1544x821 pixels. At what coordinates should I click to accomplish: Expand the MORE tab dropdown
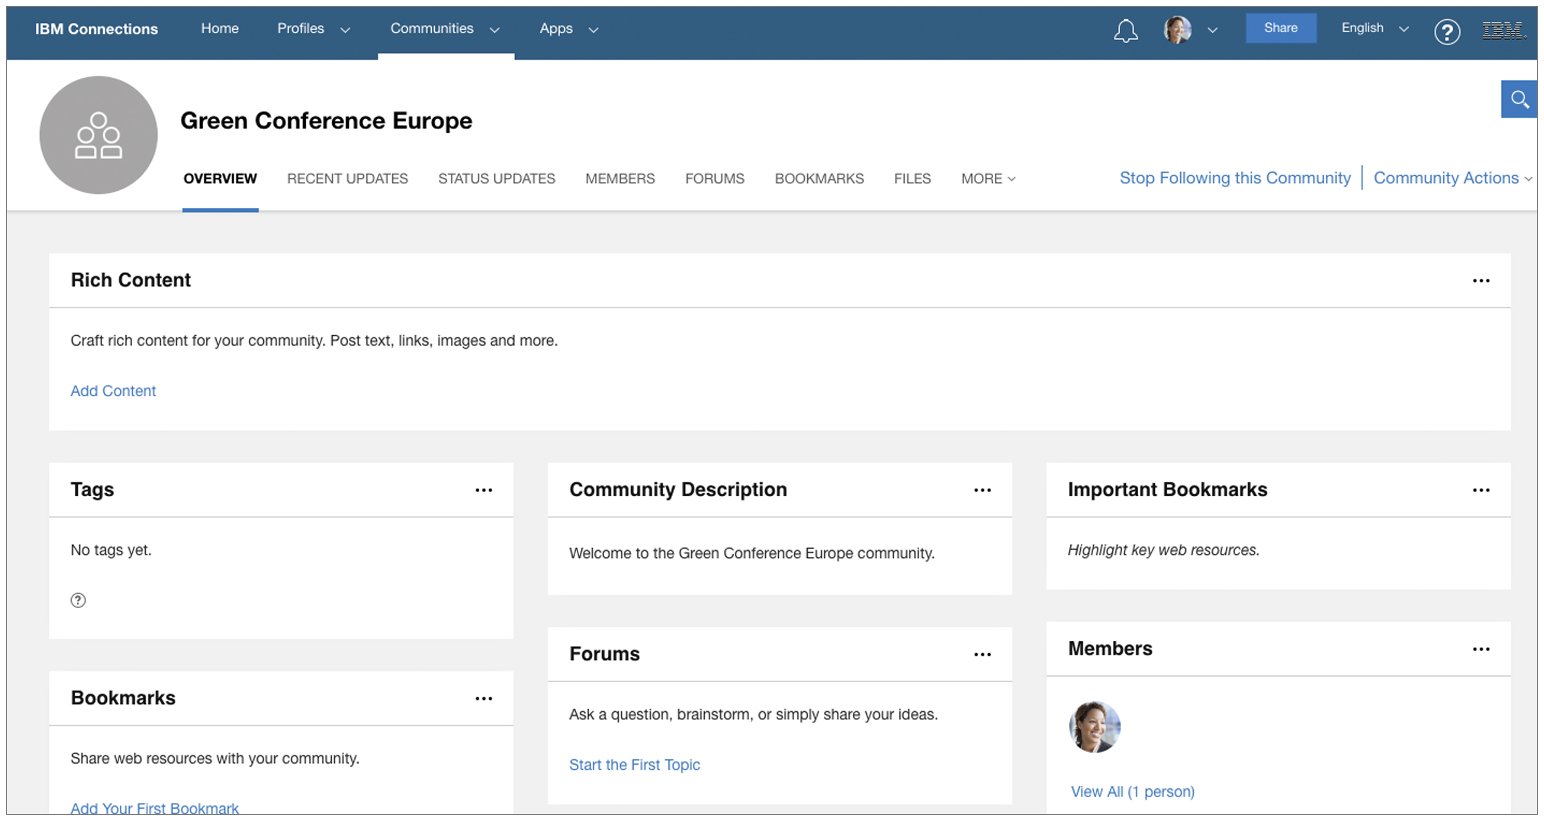(988, 179)
